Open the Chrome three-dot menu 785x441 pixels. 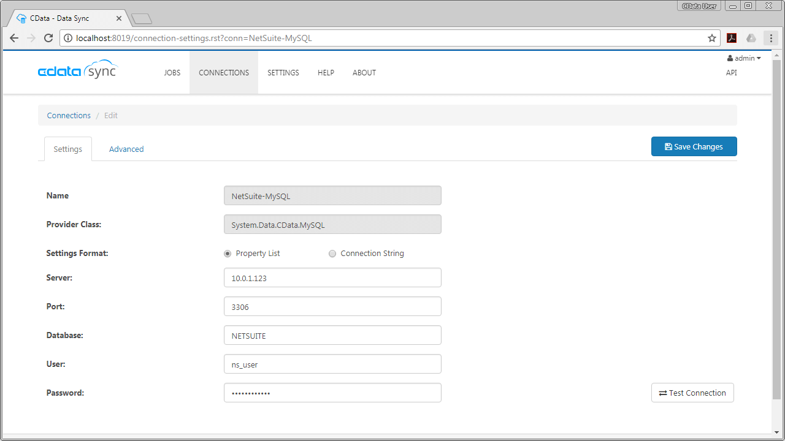coord(771,38)
